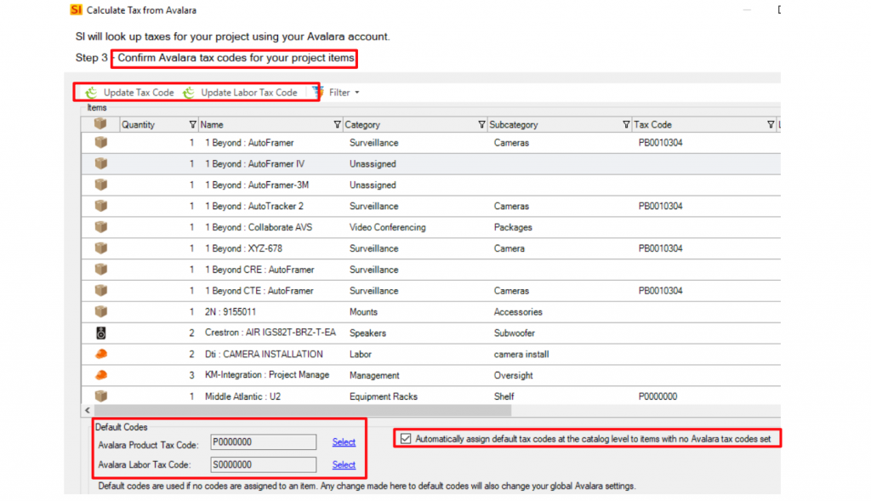Click the box icon for 2N : 9155011 row
Viewport: 871px width, 501px height.
click(100, 311)
